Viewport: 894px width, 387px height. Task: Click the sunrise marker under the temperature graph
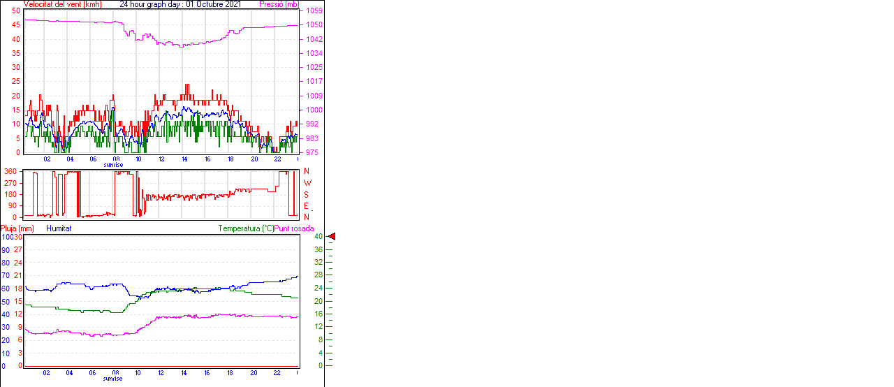tap(112, 379)
